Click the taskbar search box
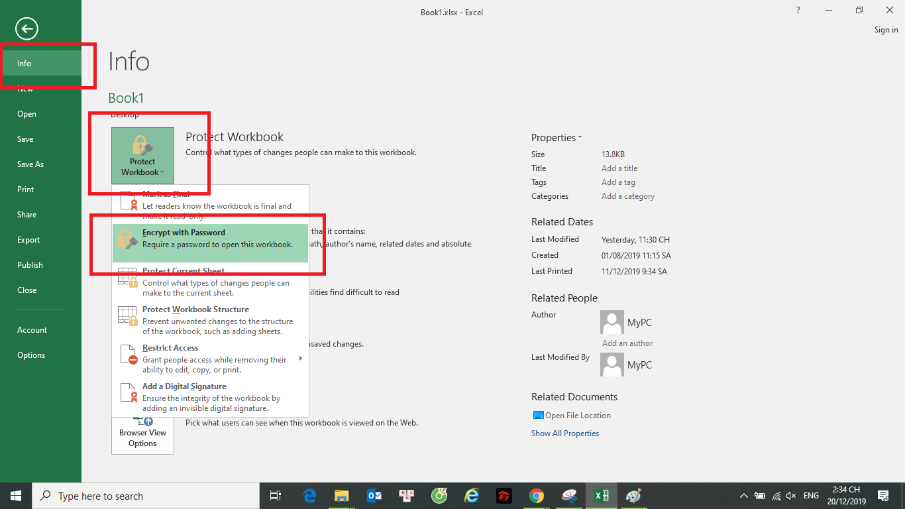Image resolution: width=905 pixels, height=509 pixels. tap(146, 496)
